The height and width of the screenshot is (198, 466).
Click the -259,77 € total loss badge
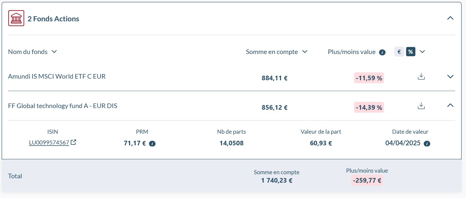click(x=367, y=180)
